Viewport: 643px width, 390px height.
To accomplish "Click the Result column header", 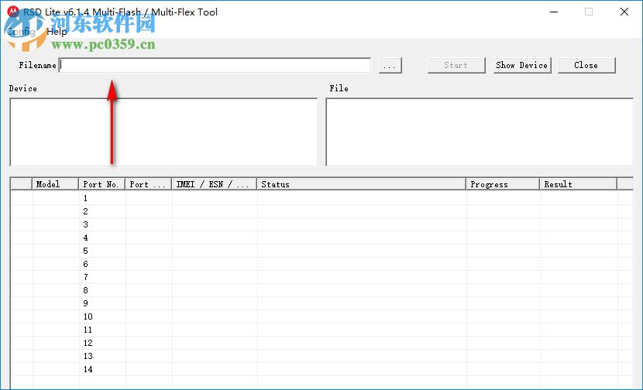I will pos(578,184).
